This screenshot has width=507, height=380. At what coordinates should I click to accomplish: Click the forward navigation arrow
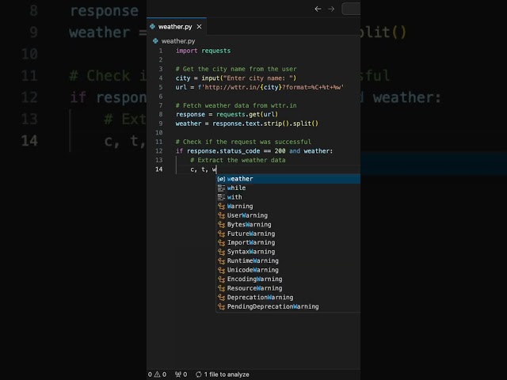pos(331,9)
